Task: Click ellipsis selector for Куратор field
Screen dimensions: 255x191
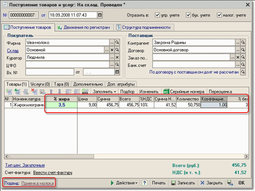Action: (x=112, y=57)
